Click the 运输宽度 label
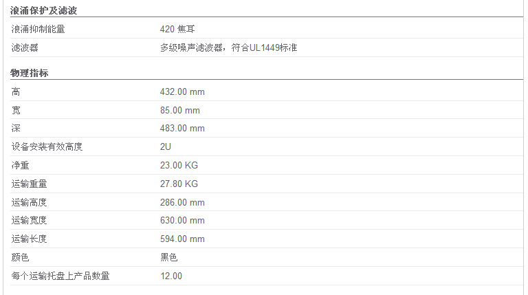The image size is (528, 295). (29, 220)
